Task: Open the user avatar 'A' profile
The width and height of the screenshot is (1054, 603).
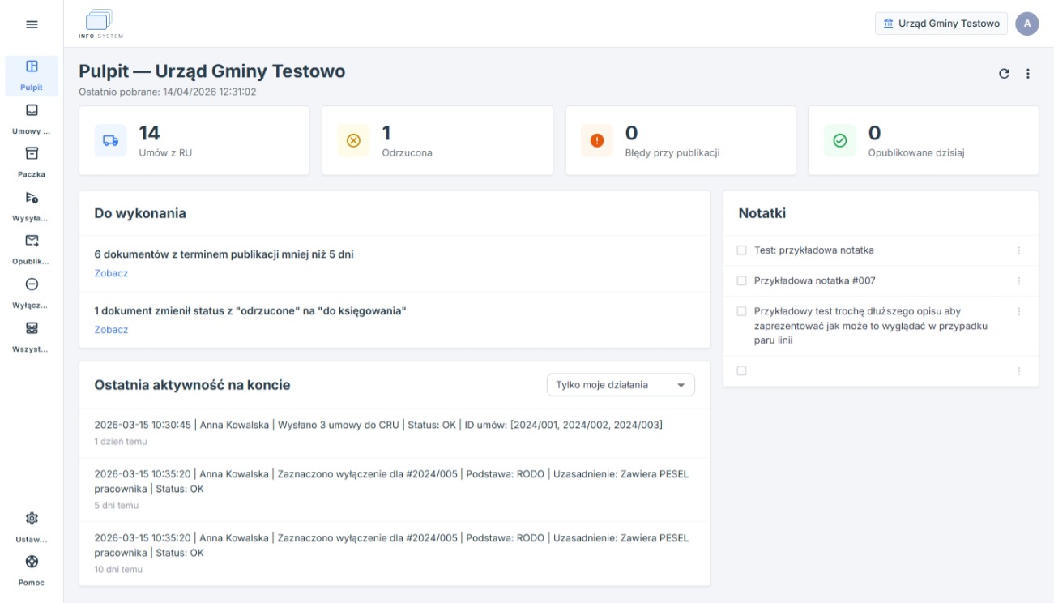Action: coord(1027,24)
